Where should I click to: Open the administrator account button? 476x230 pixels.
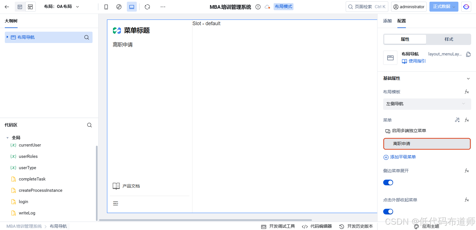point(409,7)
